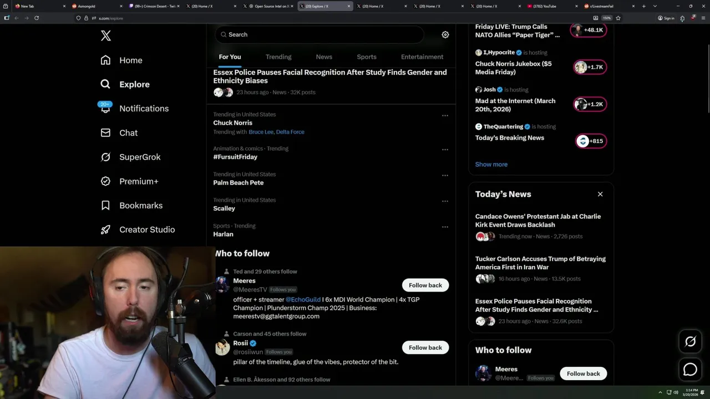Switch to the Trending tab
Screen dimensions: 710x399
click(278, 57)
